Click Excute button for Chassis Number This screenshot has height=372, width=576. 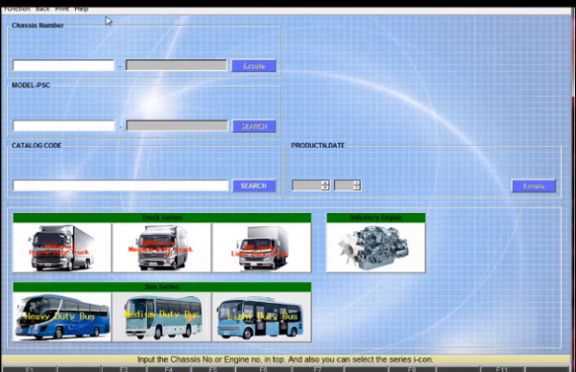[x=253, y=65]
